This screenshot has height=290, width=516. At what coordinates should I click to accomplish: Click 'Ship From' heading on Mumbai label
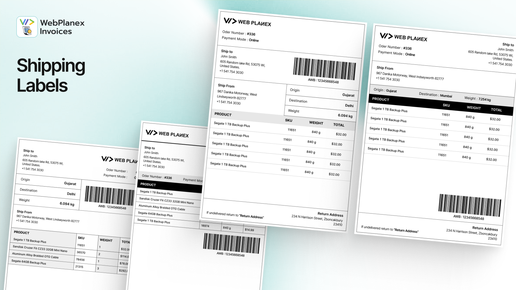[x=385, y=68]
